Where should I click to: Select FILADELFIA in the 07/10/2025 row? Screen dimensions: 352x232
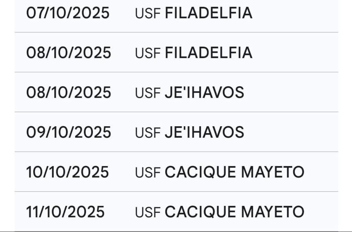point(209,13)
